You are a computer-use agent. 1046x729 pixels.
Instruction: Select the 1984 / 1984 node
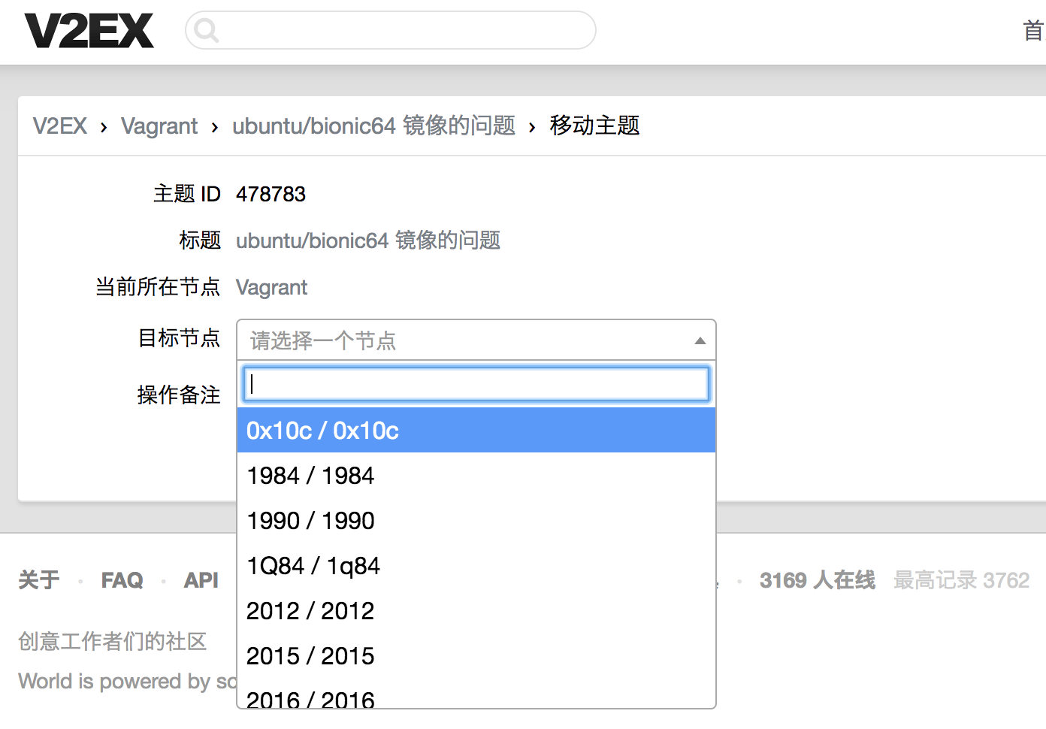(x=476, y=475)
